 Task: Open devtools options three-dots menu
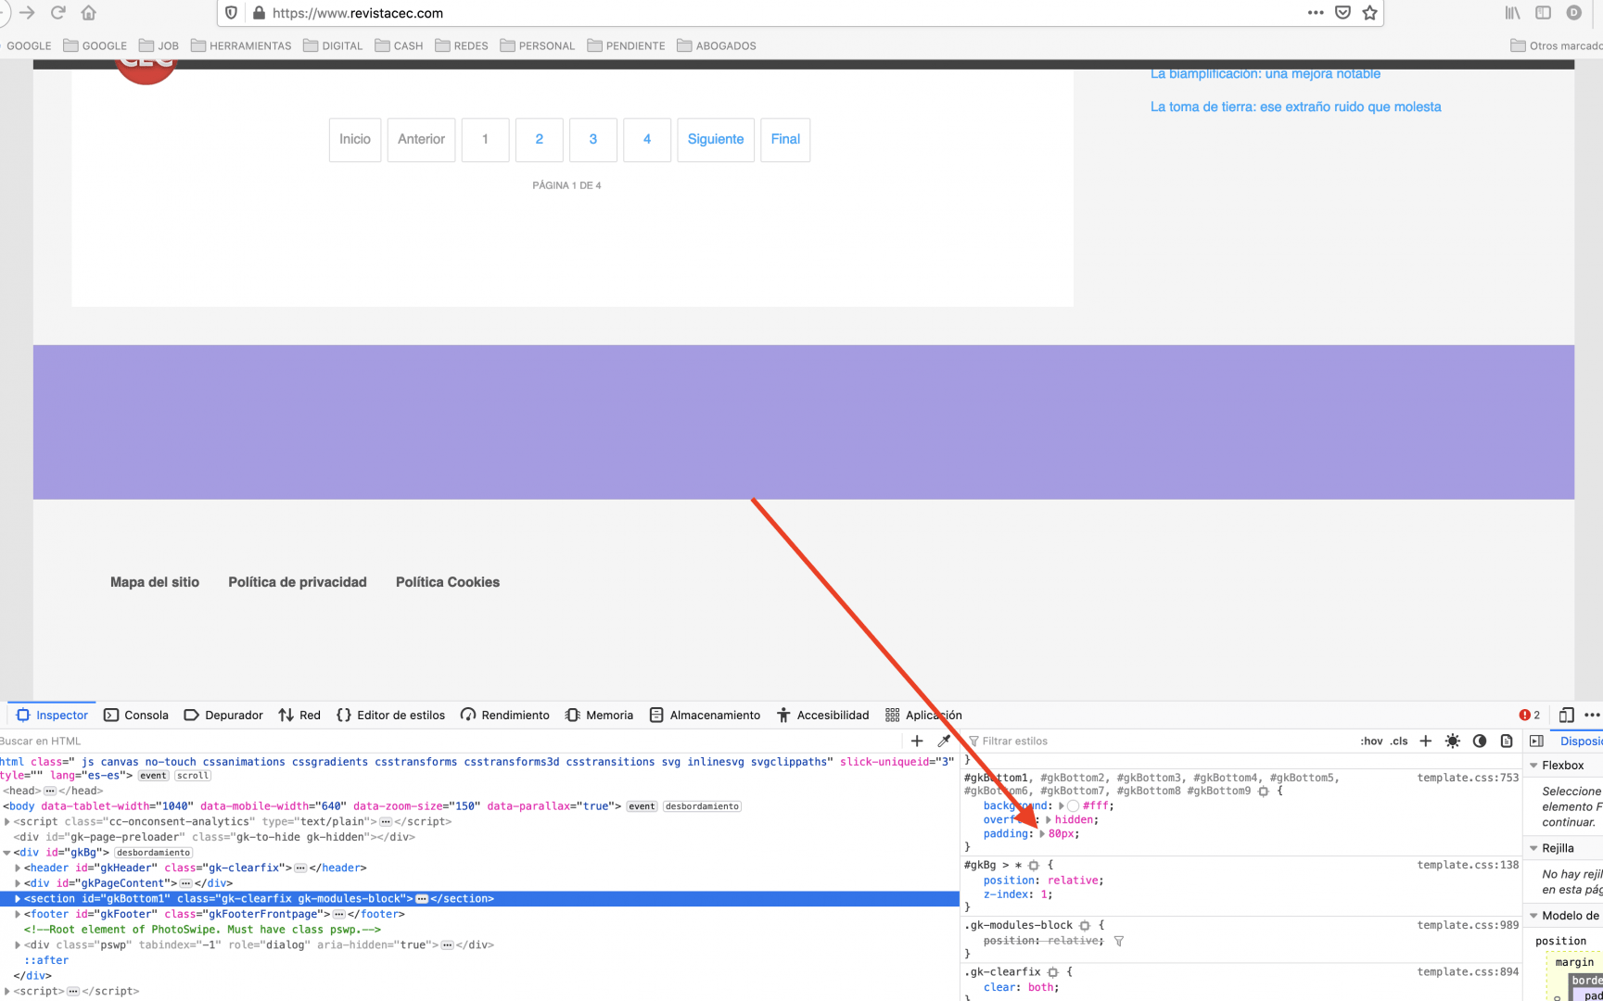pos(1593,715)
